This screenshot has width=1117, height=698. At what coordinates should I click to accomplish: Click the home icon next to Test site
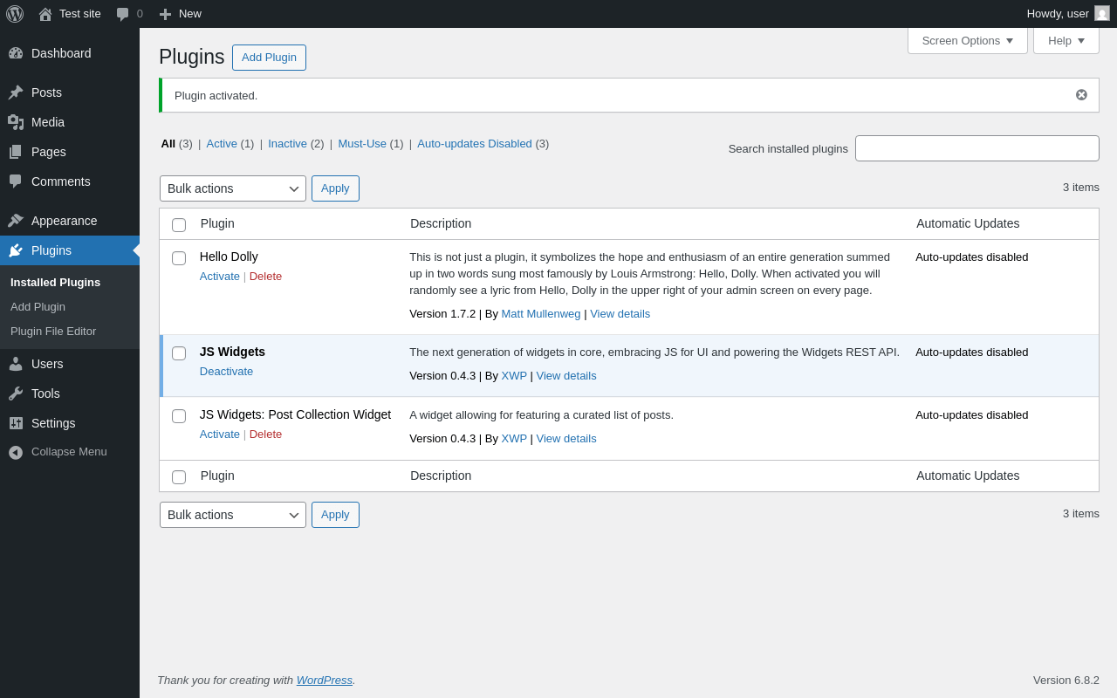(45, 14)
